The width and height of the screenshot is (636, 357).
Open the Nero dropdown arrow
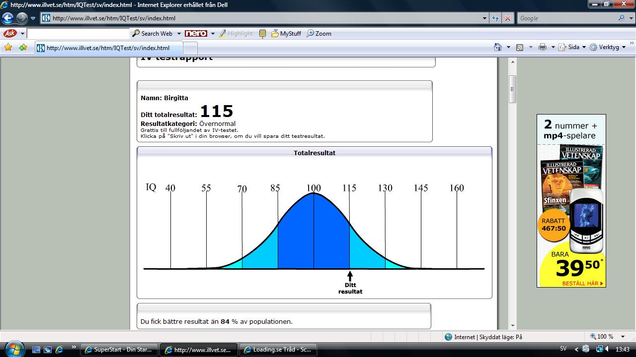point(213,34)
